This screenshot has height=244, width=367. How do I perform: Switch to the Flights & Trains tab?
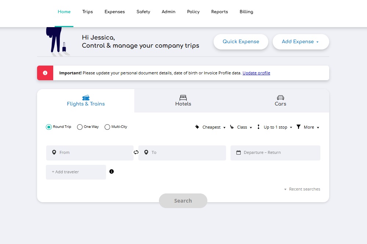coord(86,101)
